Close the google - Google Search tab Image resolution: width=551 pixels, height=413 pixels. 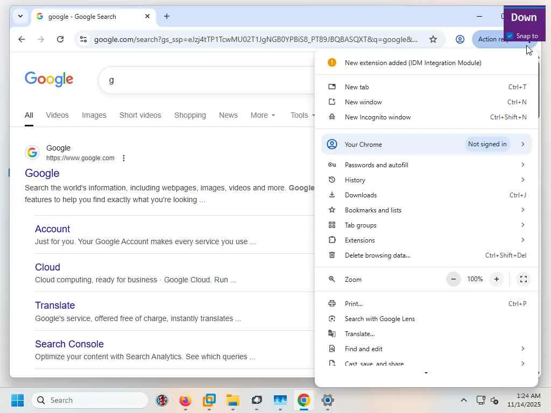pyautogui.click(x=147, y=16)
